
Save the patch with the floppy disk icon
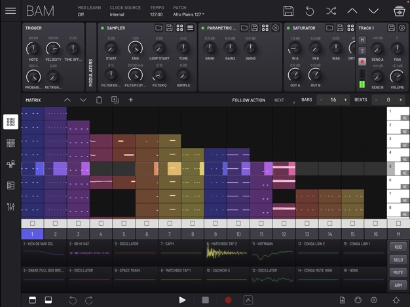pos(288,10)
